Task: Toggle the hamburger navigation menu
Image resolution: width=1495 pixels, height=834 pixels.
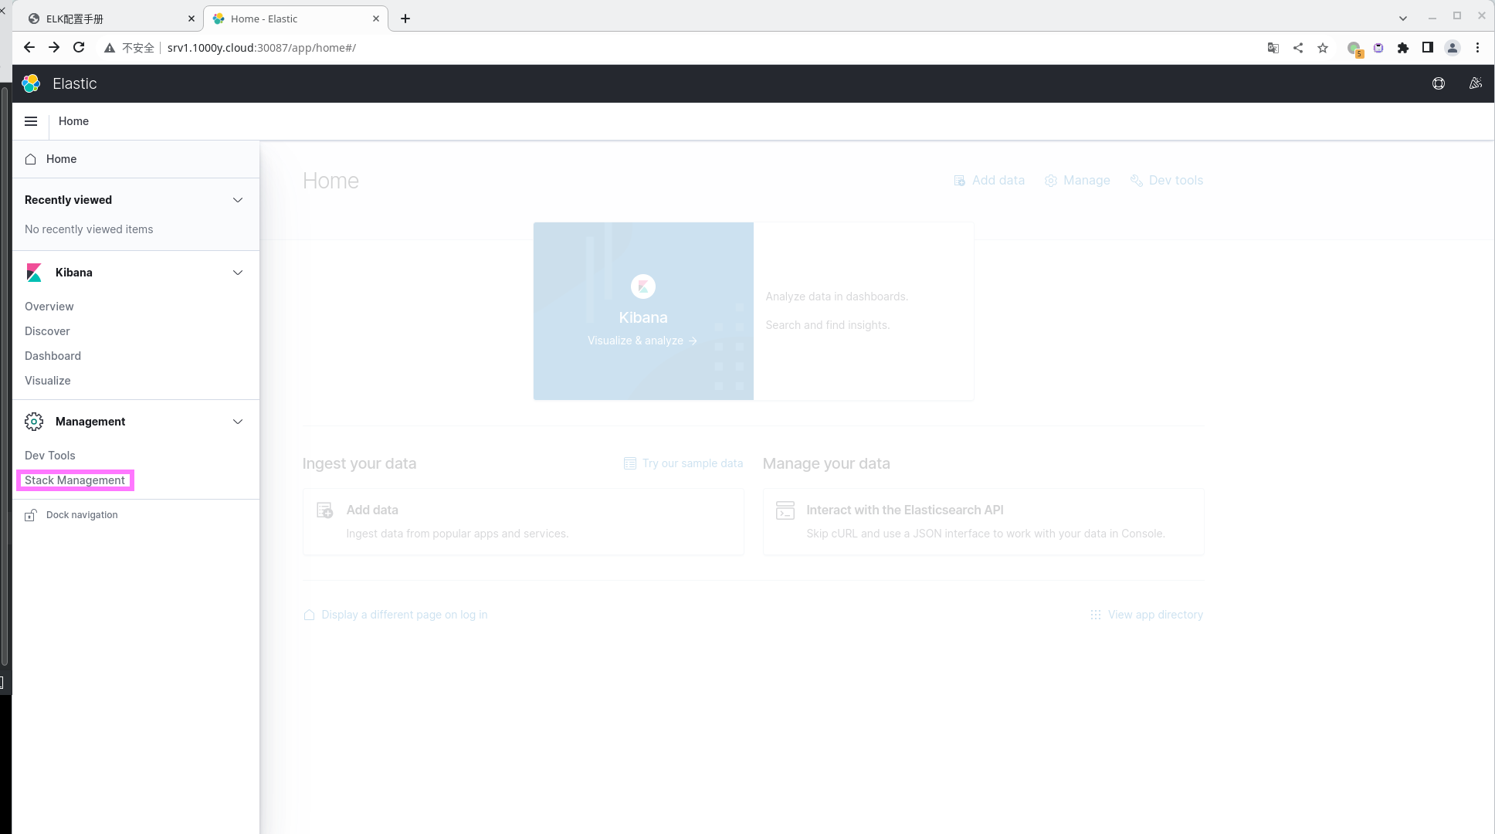Action: 31,121
